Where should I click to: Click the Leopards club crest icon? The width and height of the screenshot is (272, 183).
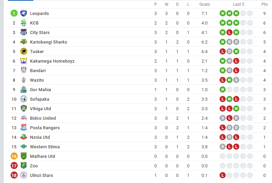pyautogui.click(x=23, y=14)
